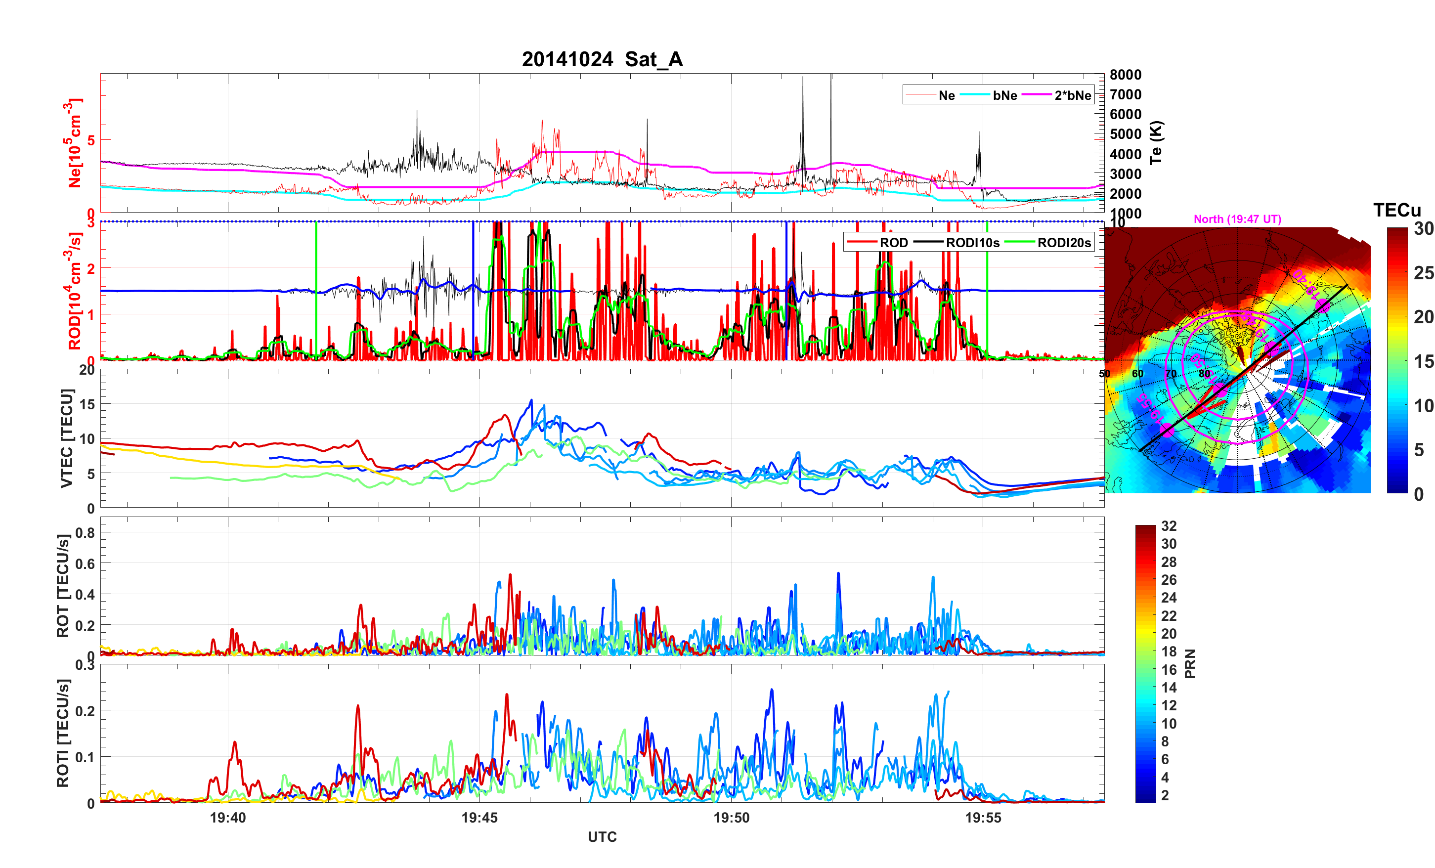Click the TECu colorbar label
The image size is (1435, 868).
pyautogui.click(x=1396, y=210)
